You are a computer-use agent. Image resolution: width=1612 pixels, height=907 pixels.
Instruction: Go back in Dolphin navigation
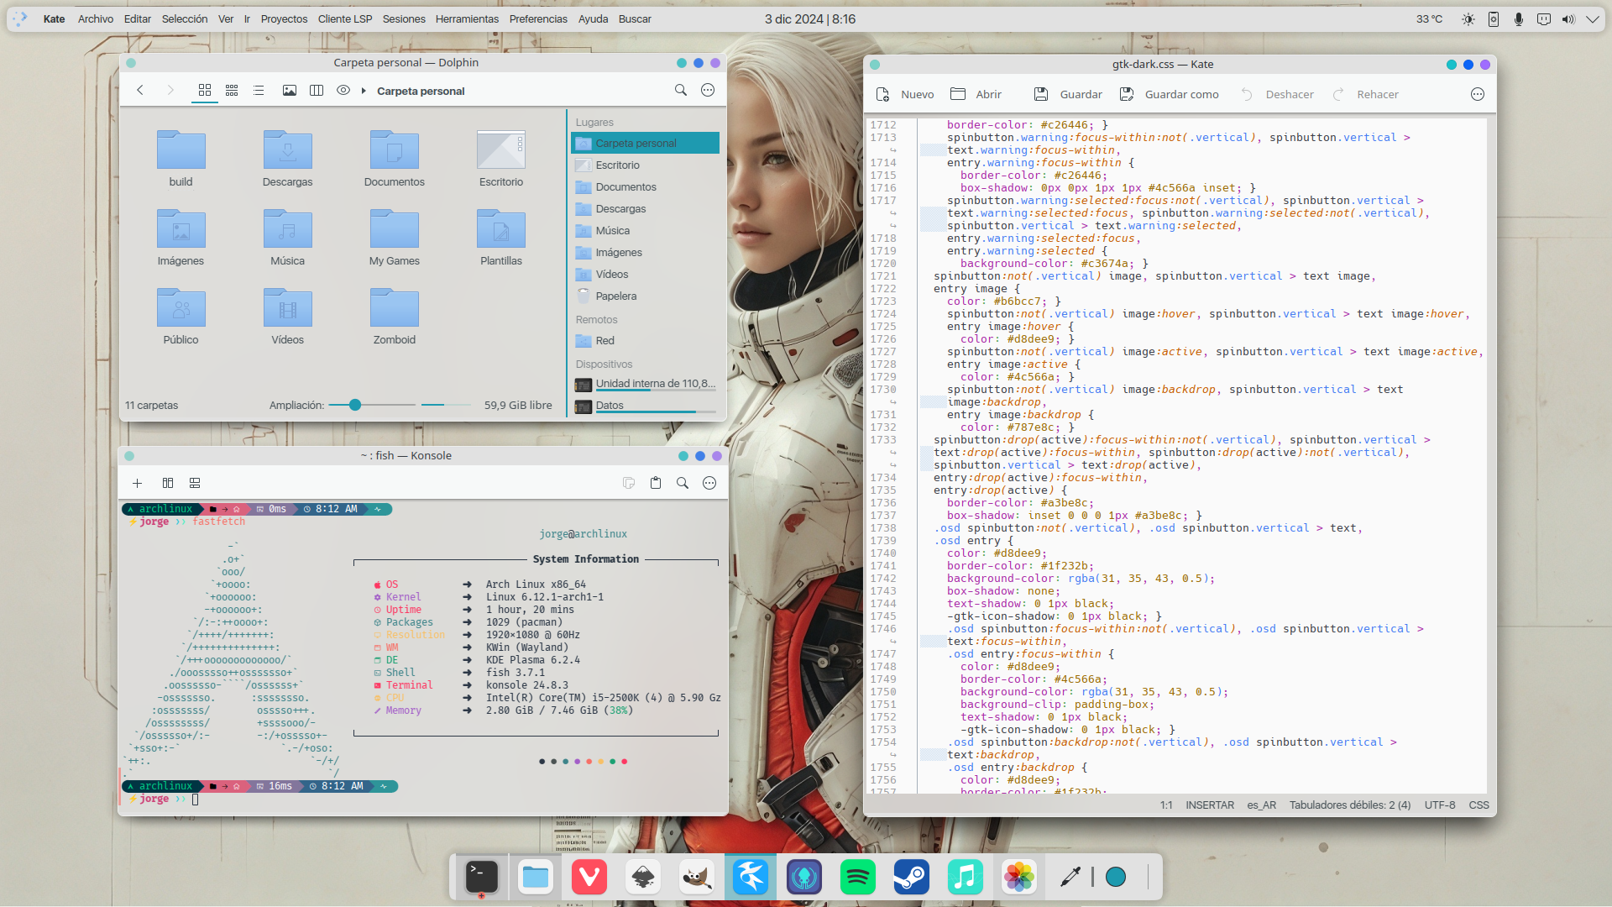[140, 91]
